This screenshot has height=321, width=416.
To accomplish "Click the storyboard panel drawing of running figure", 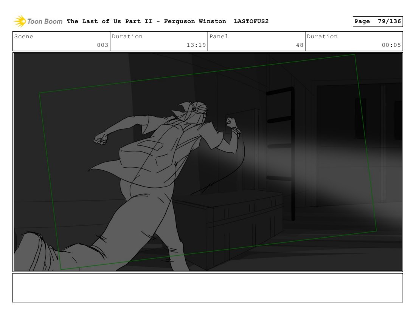I will point(208,162).
